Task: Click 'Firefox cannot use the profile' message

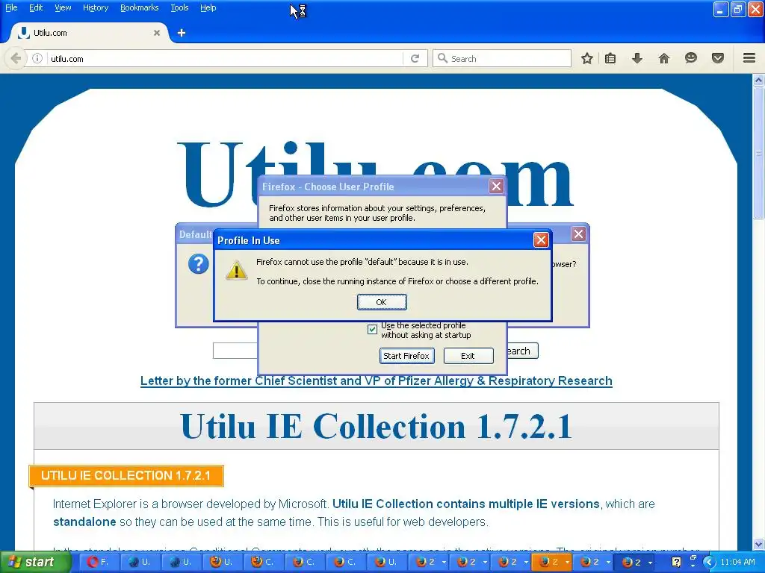Action: click(362, 262)
